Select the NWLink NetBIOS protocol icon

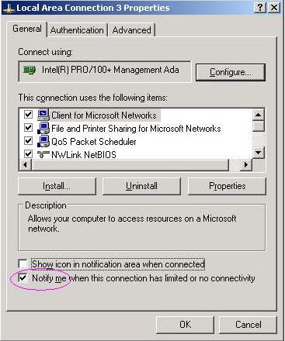click(x=43, y=154)
